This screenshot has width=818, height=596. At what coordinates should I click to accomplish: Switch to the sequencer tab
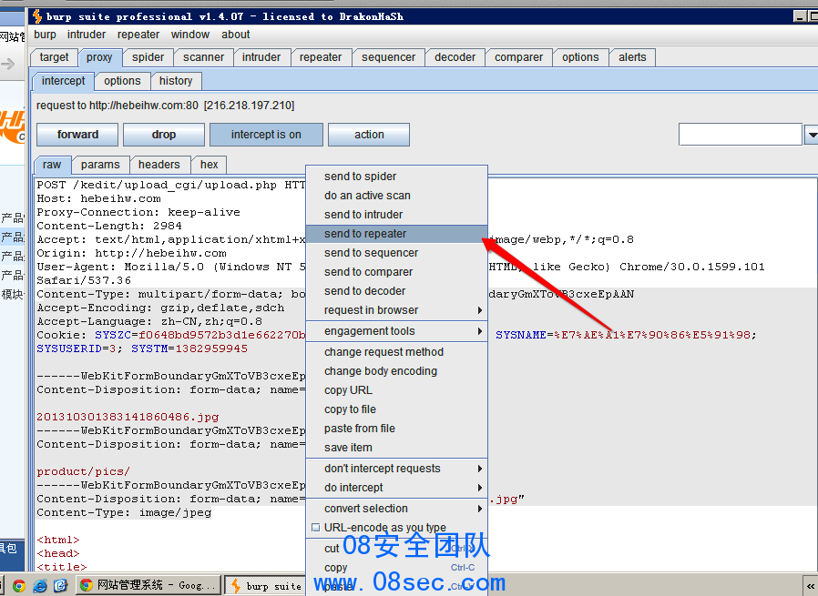pos(389,57)
